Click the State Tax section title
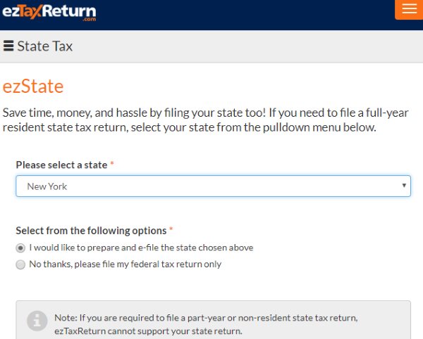 click(x=44, y=46)
